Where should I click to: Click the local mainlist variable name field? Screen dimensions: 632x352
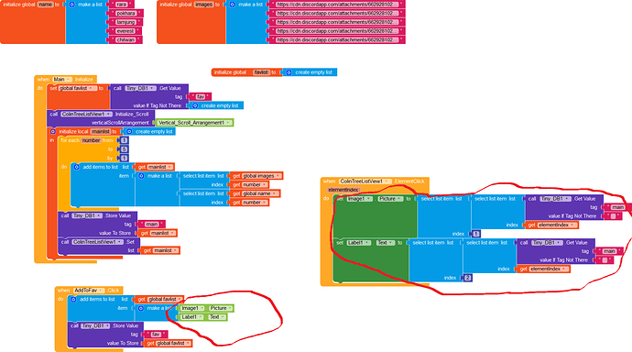tap(101, 131)
